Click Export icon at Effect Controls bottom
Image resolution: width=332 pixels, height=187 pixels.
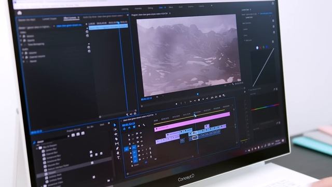[x=135, y=114]
